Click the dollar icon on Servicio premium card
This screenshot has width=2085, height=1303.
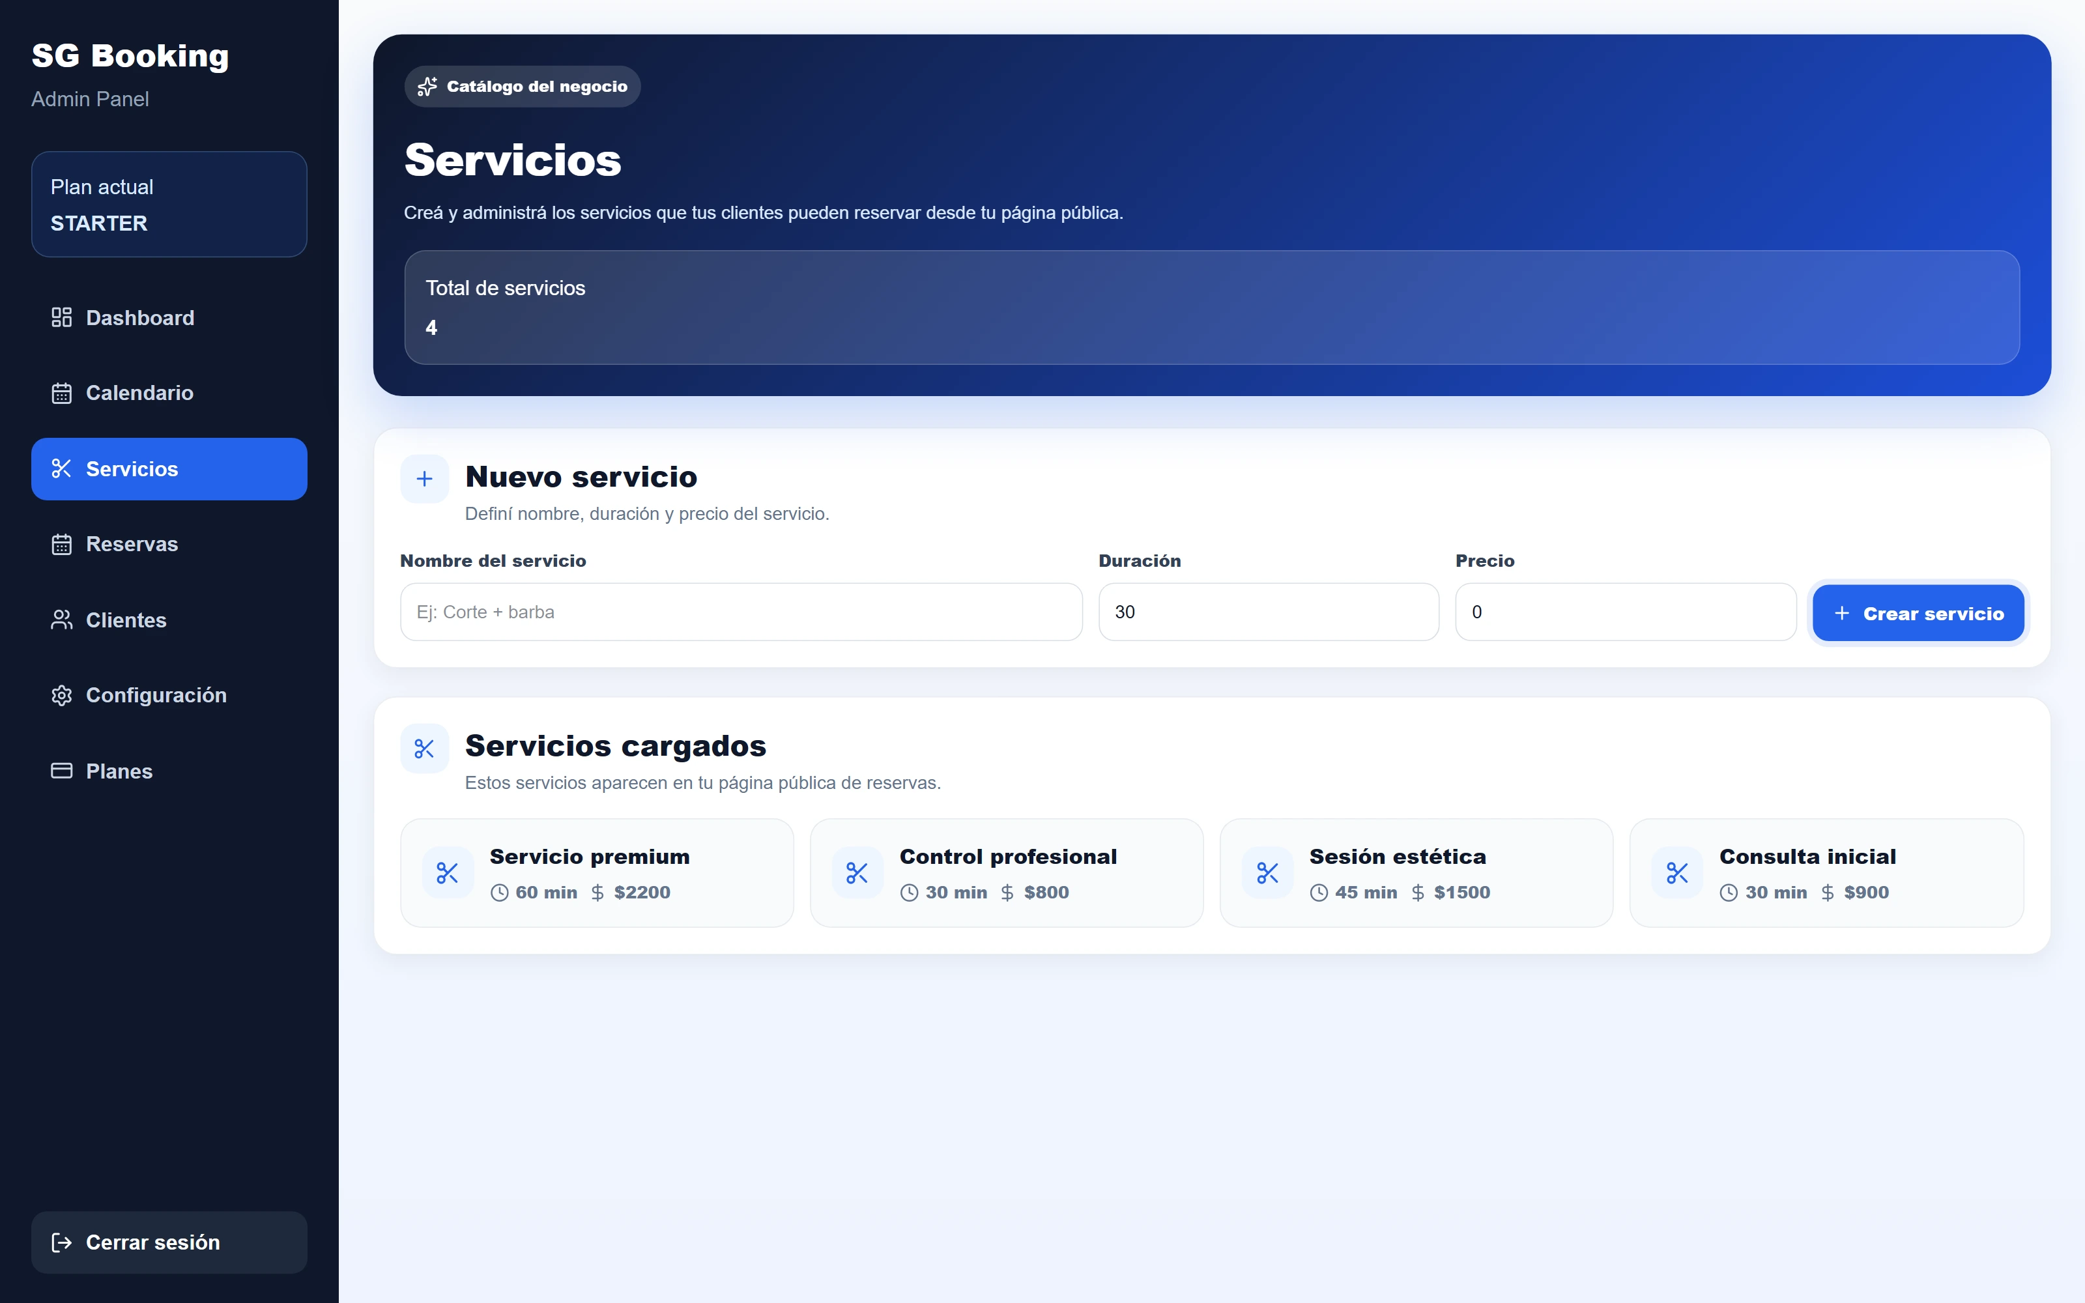click(x=598, y=893)
